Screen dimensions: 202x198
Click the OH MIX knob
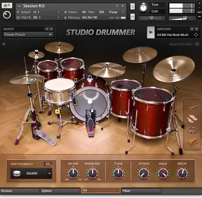(x=73, y=173)
